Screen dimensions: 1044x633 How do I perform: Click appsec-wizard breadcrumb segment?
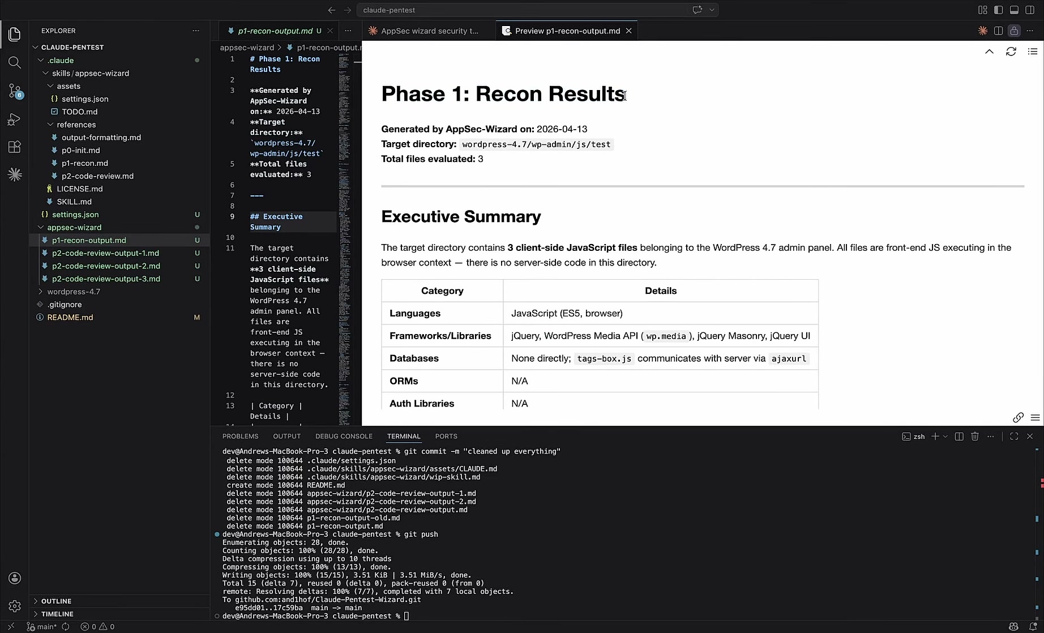click(x=247, y=48)
